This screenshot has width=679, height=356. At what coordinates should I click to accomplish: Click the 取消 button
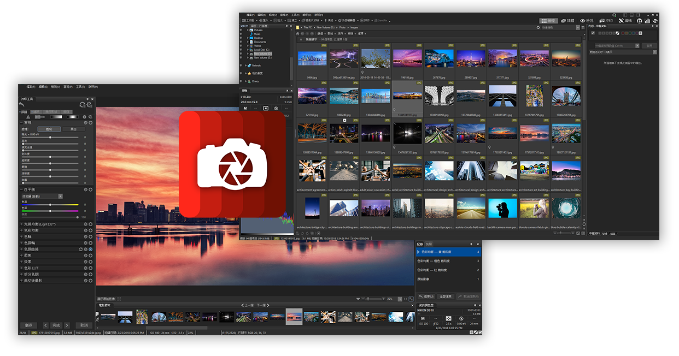pos(84,325)
